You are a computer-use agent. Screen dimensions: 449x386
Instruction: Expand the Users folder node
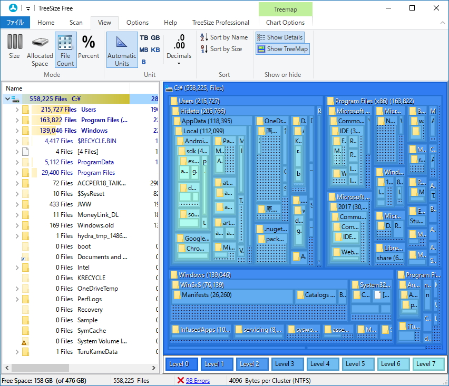17,110
